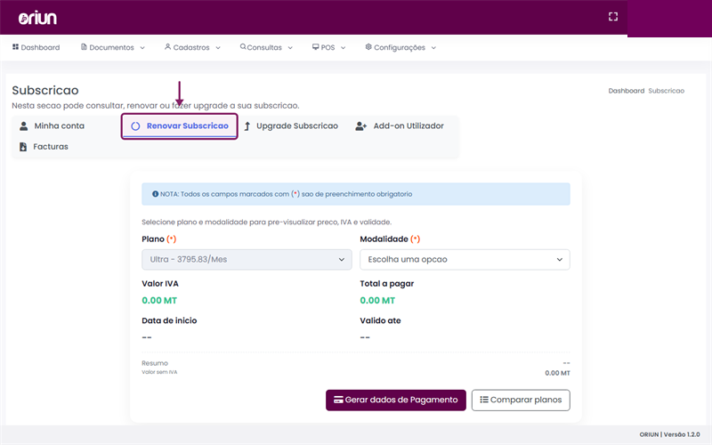Click the Renovar Subscricao refresh icon

click(135, 126)
